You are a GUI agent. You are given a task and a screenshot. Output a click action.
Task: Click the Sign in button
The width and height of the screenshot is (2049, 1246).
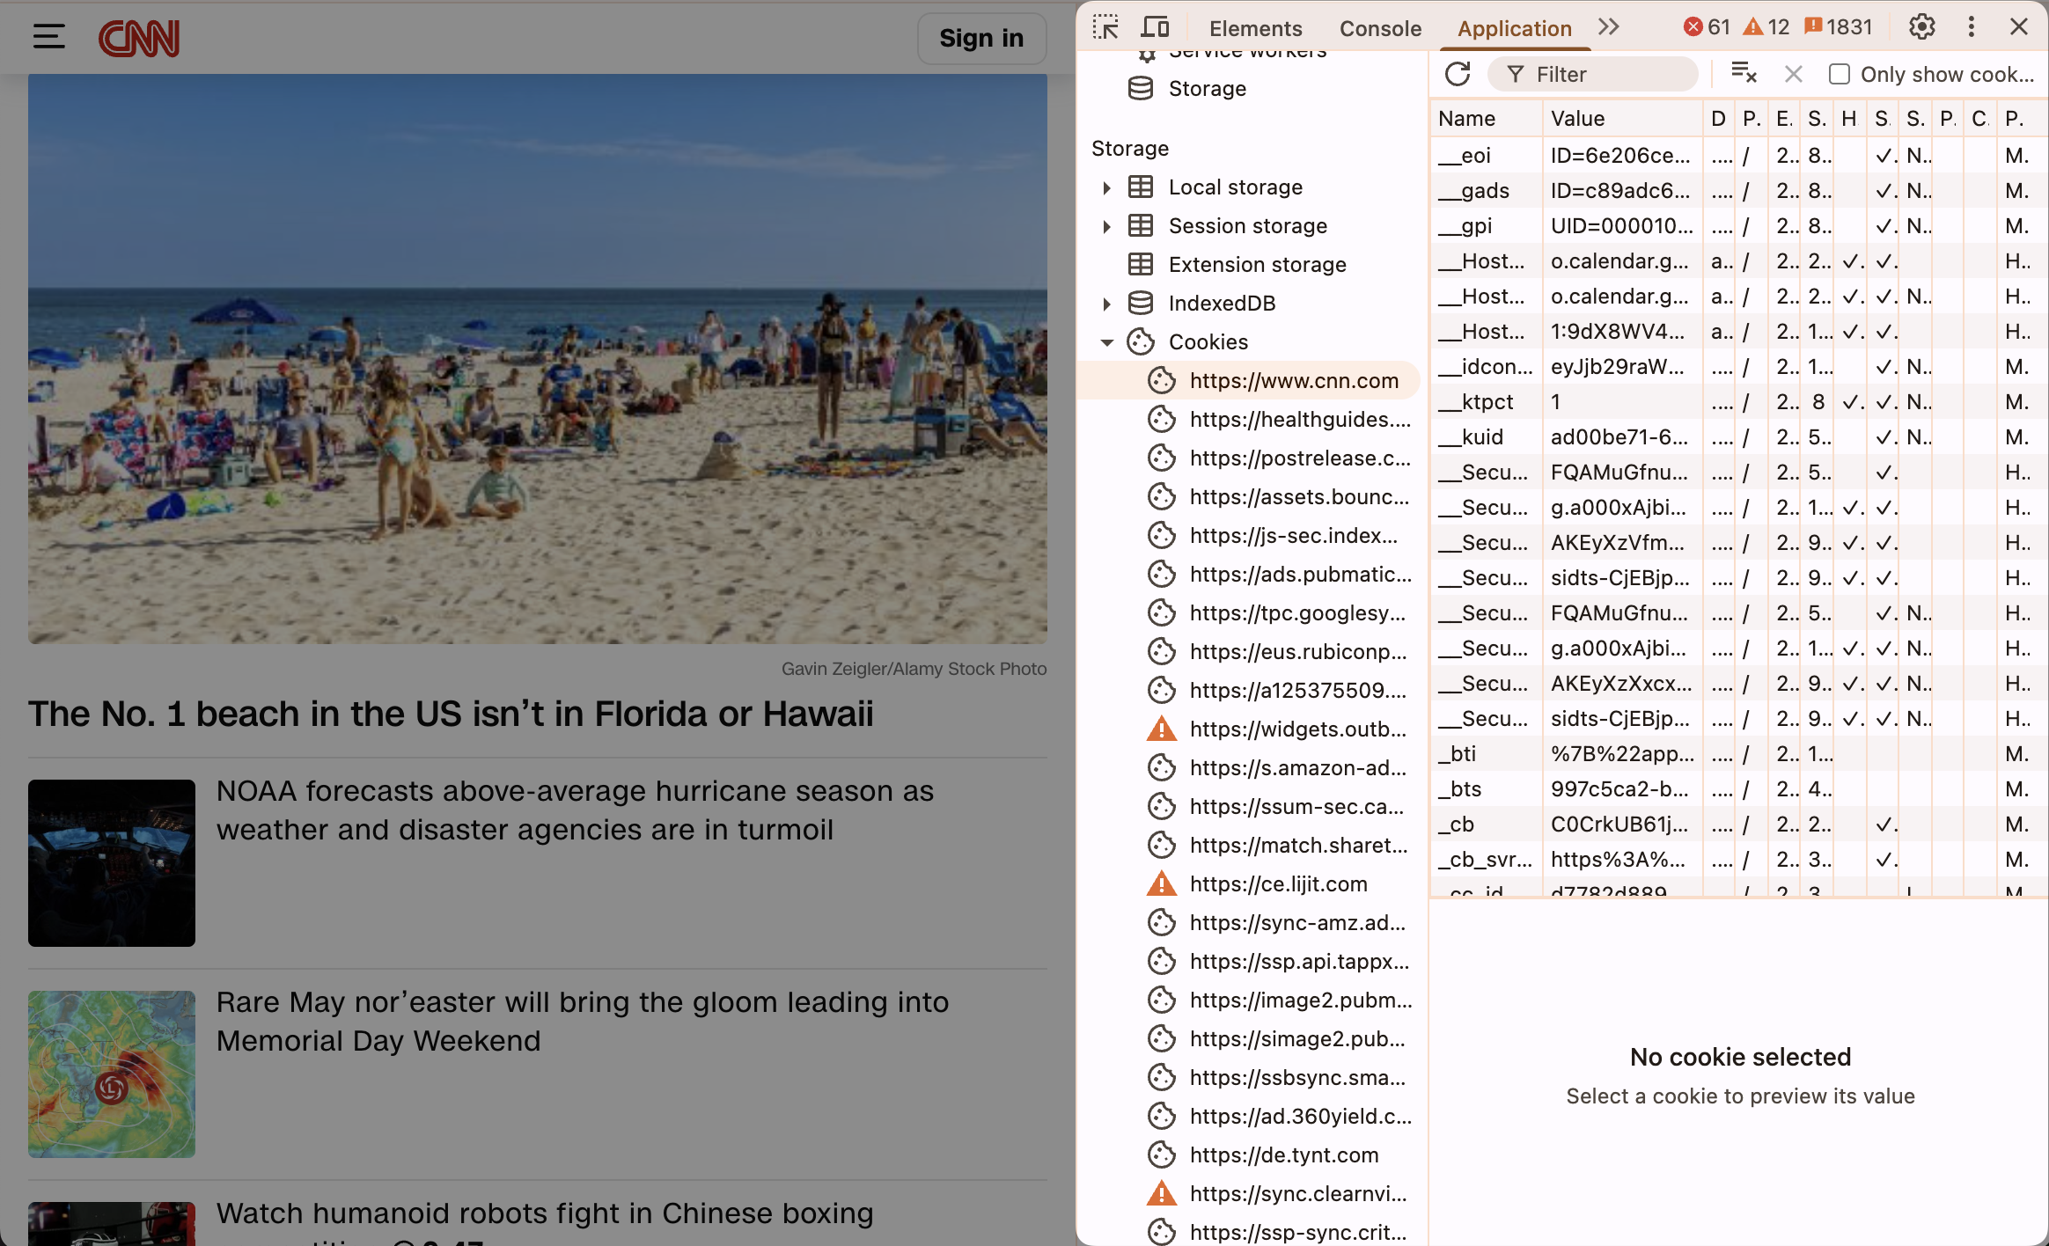[981, 38]
